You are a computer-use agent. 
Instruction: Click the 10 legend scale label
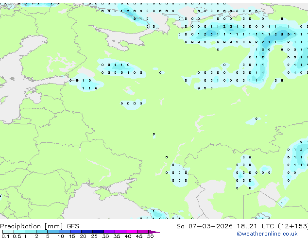point(61,236)
